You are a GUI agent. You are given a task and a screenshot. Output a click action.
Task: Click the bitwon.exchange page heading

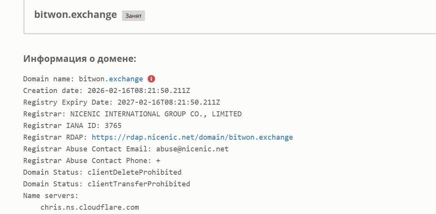click(x=76, y=15)
